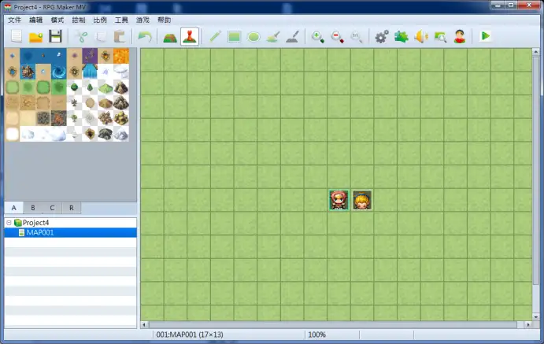Select MAP001 in the map tree
Screen dimensions: 544x344
point(40,232)
